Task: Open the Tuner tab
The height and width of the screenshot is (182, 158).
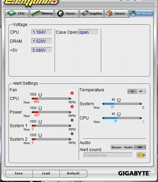Action: click(x=67, y=14)
